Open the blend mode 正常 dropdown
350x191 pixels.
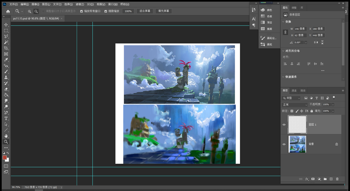pos(294,105)
